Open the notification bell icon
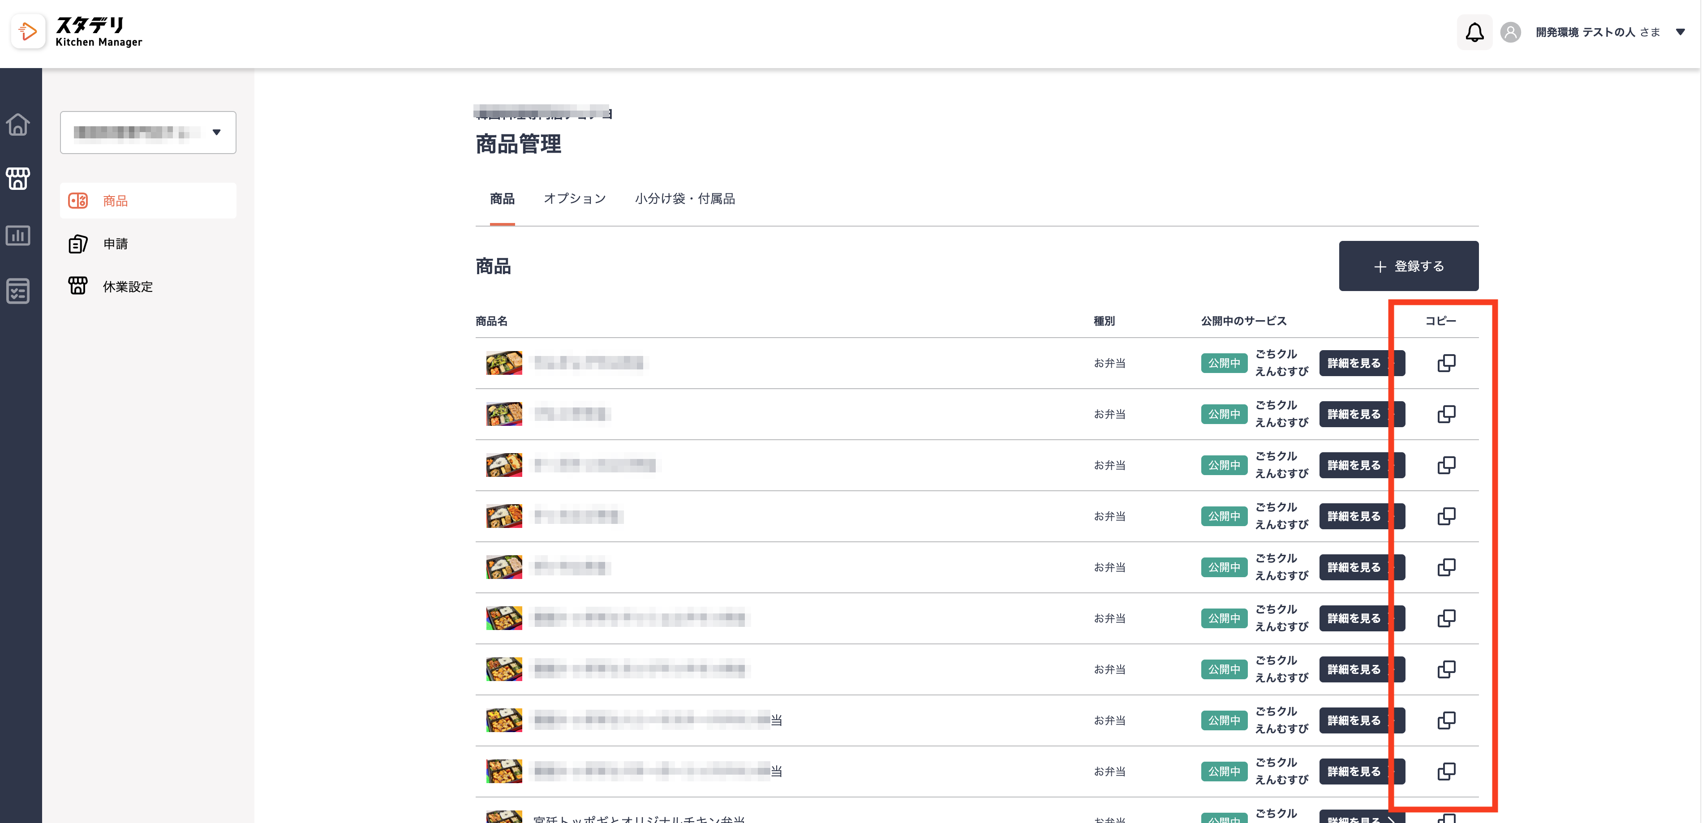Screen dimensions: 1702x823 pyautogui.click(x=1474, y=32)
